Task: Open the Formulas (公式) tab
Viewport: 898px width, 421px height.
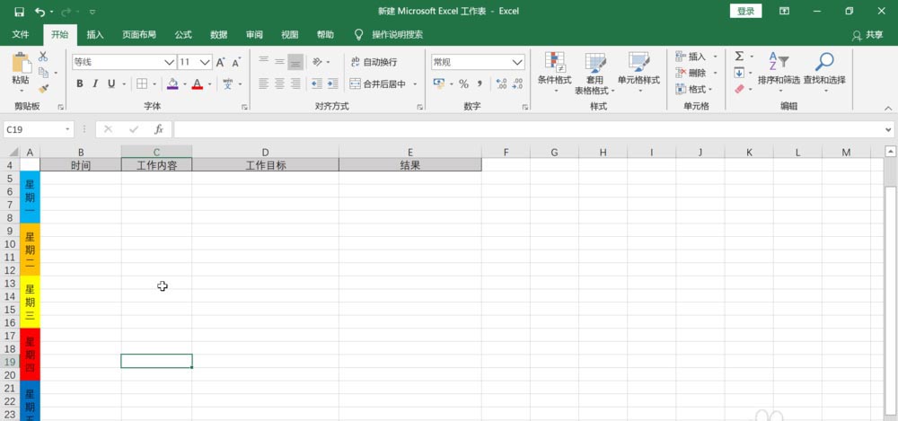Action: [x=183, y=35]
